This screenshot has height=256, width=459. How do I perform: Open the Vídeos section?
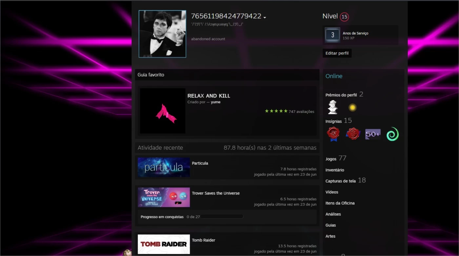[332, 192]
